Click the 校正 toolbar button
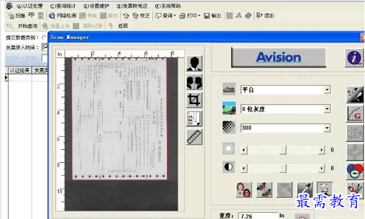365x219 pixels. pyautogui.click(x=141, y=16)
